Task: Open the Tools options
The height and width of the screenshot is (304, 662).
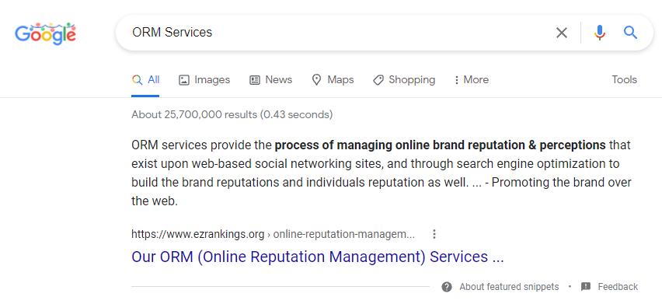Action: click(625, 79)
